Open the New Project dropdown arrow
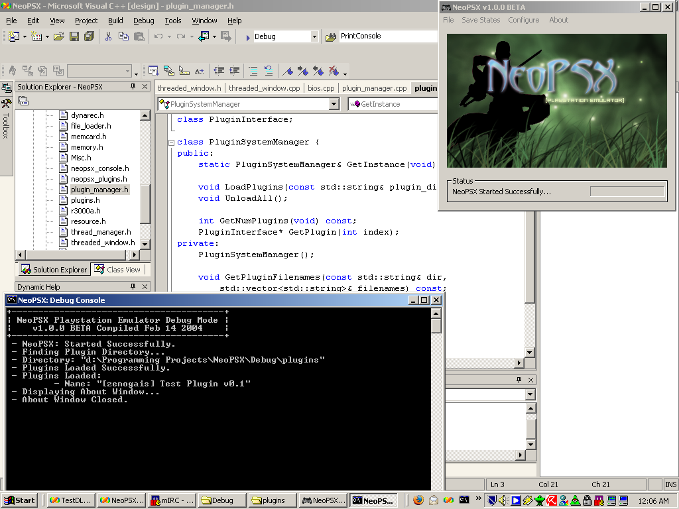The height and width of the screenshot is (509, 679). click(25, 37)
